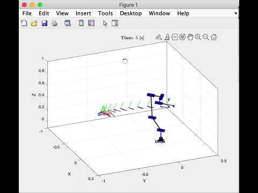Insert a legend using the toolbar icon
This screenshot has width=258, height=193.
(91, 23)
